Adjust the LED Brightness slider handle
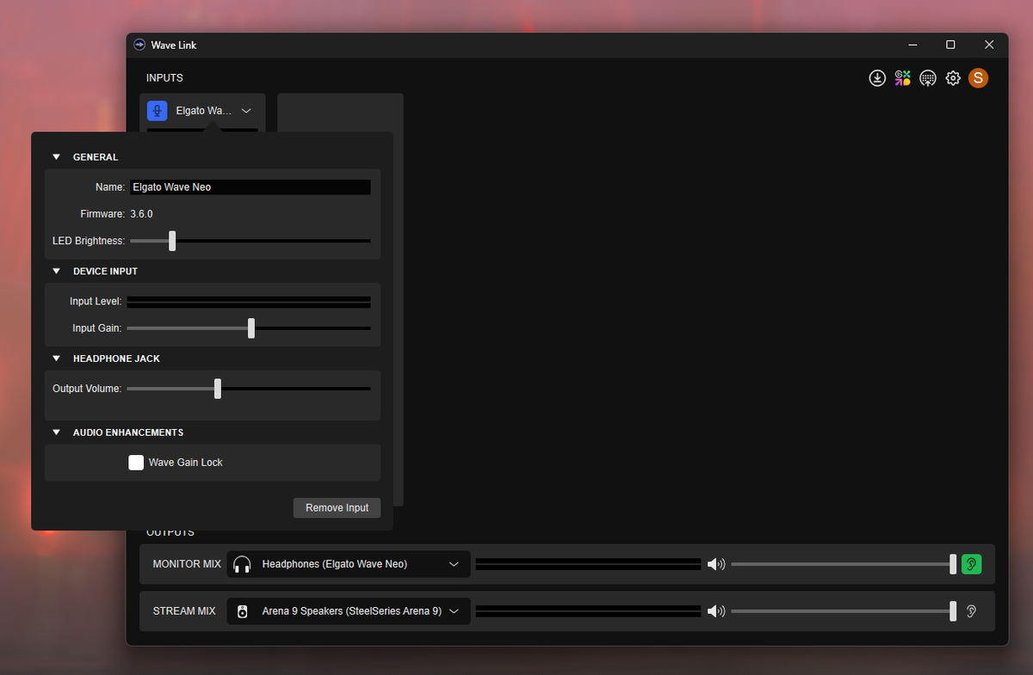Image resolution: width=1033 pixels, height=675 pixels. [x=172, y=241]
